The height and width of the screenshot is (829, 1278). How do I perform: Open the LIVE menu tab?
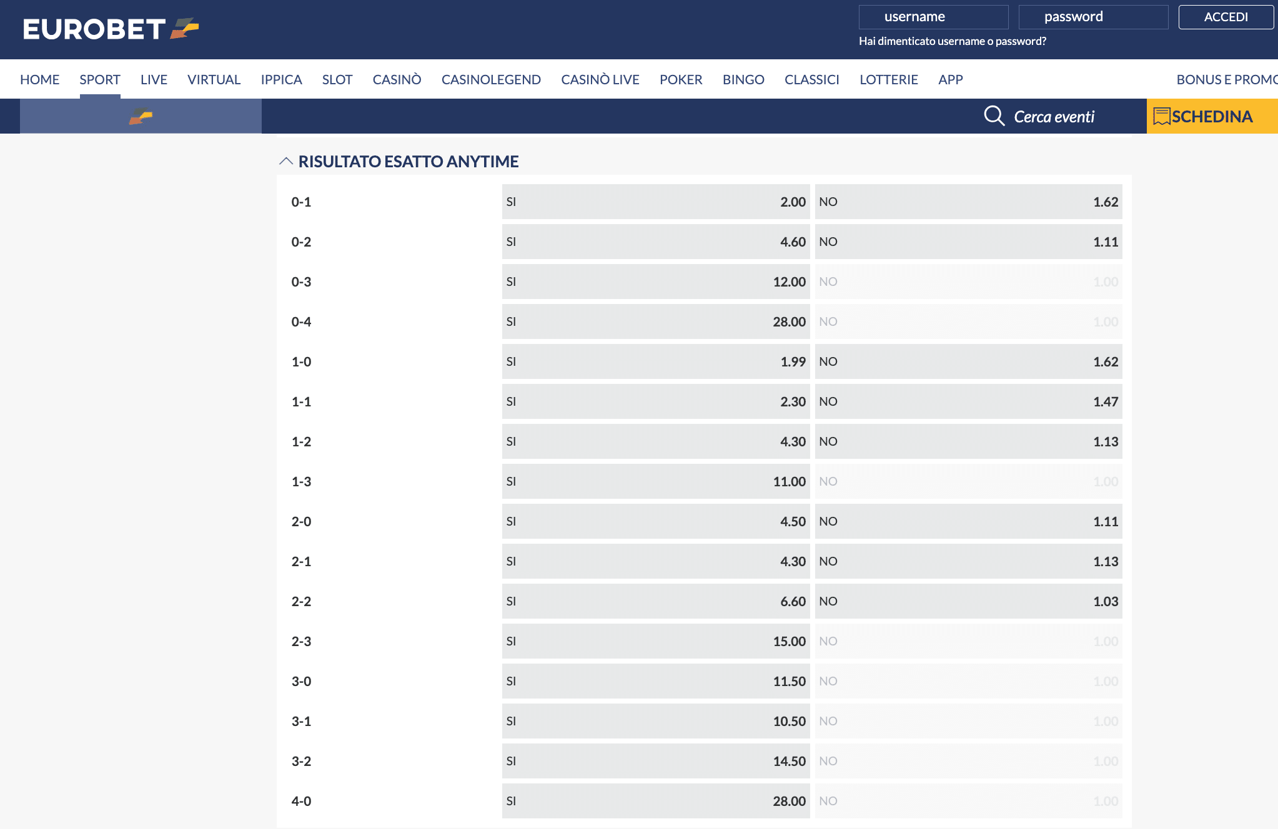click(x=154, y=79)
